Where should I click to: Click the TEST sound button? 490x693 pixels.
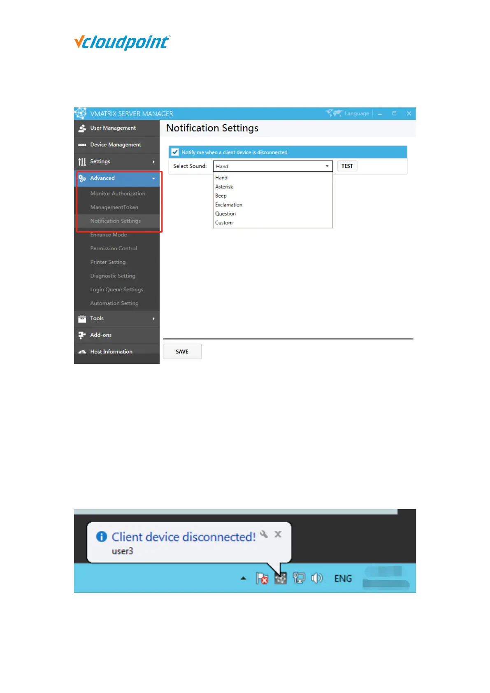click(347, 166)
